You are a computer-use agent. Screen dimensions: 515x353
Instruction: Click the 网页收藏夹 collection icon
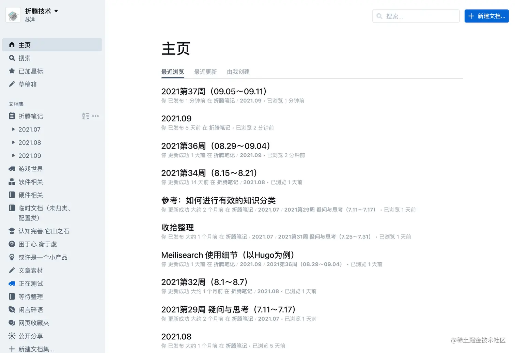(12, 323)
